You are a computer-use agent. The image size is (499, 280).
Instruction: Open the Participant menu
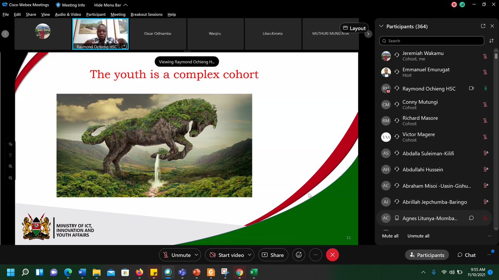coord(96,14)
